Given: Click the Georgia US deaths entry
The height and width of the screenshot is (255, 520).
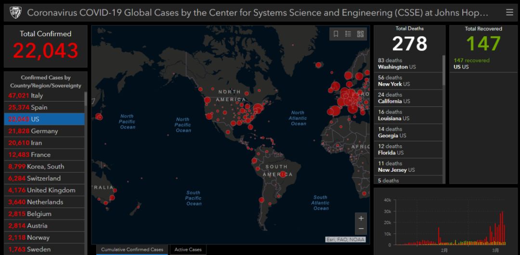Looking at the screenshot, I should pos(408,132).
